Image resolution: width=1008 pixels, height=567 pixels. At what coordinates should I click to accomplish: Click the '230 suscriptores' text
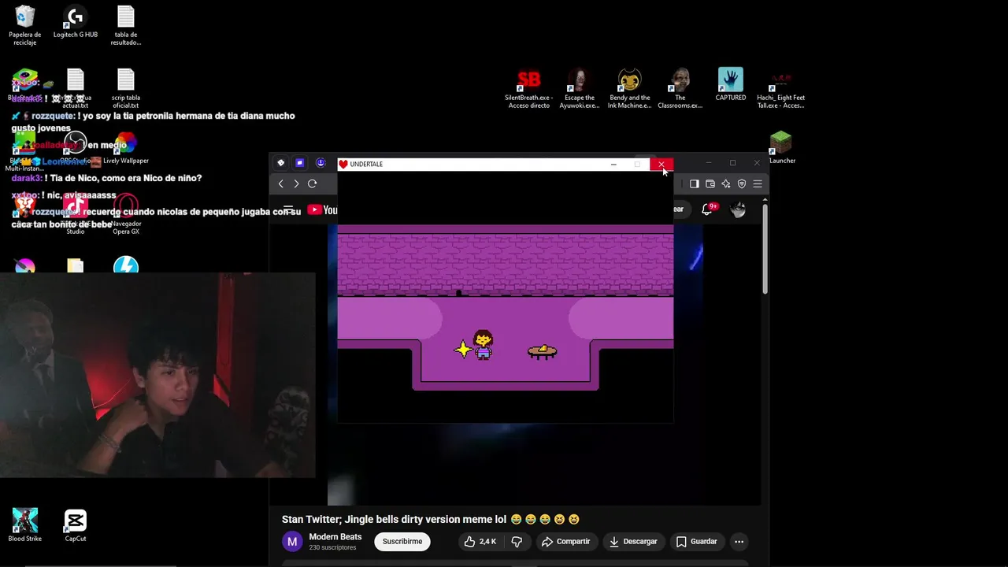point(332,548)
